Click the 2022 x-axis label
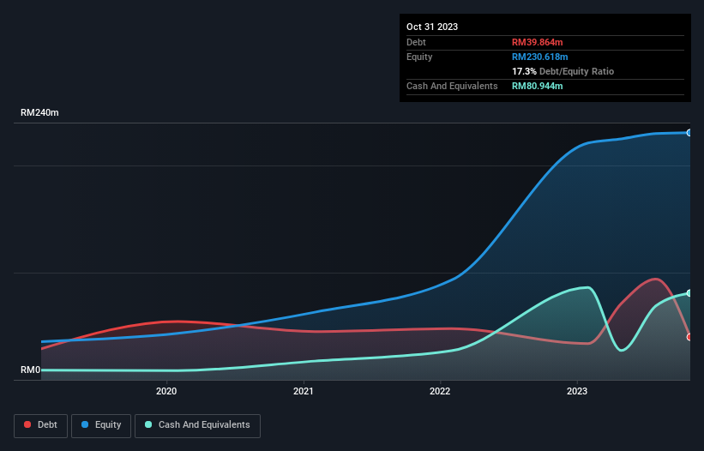The width and height of the screenshot is (704, 451). 440,391
